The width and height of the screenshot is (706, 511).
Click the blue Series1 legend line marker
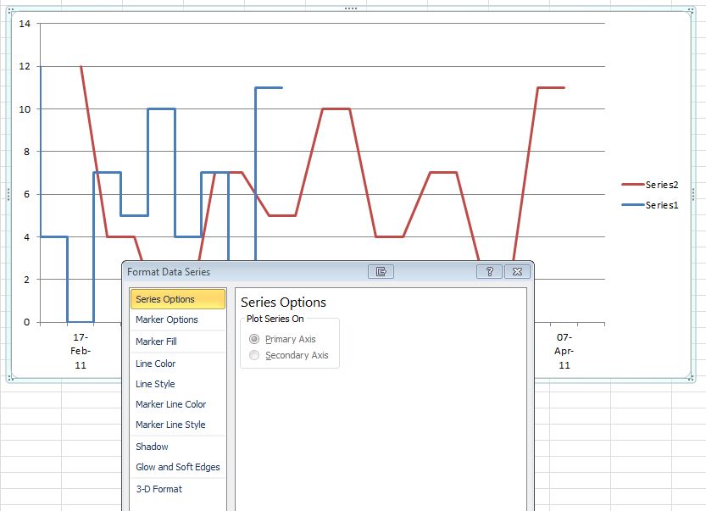coord(632,205)
